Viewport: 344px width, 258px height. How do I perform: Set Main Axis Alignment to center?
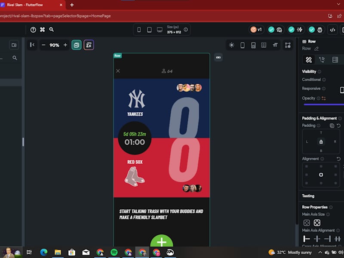317,239
